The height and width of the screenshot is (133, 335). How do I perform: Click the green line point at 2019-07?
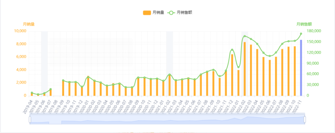click(x=51, y=89)
